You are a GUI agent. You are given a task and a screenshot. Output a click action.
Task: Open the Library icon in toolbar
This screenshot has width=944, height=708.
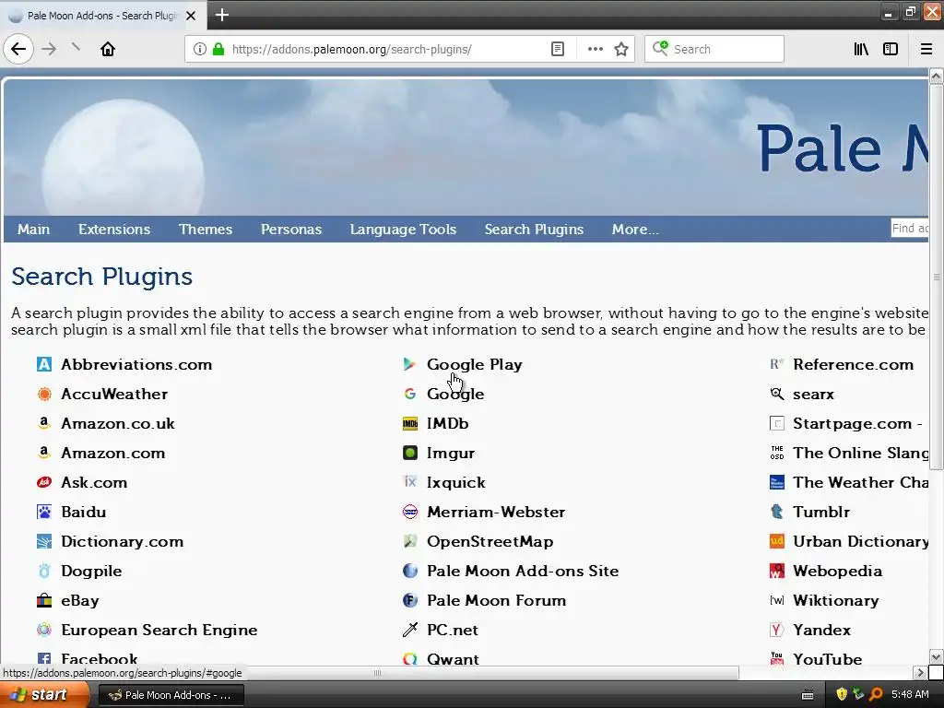(x=861, y=49)
